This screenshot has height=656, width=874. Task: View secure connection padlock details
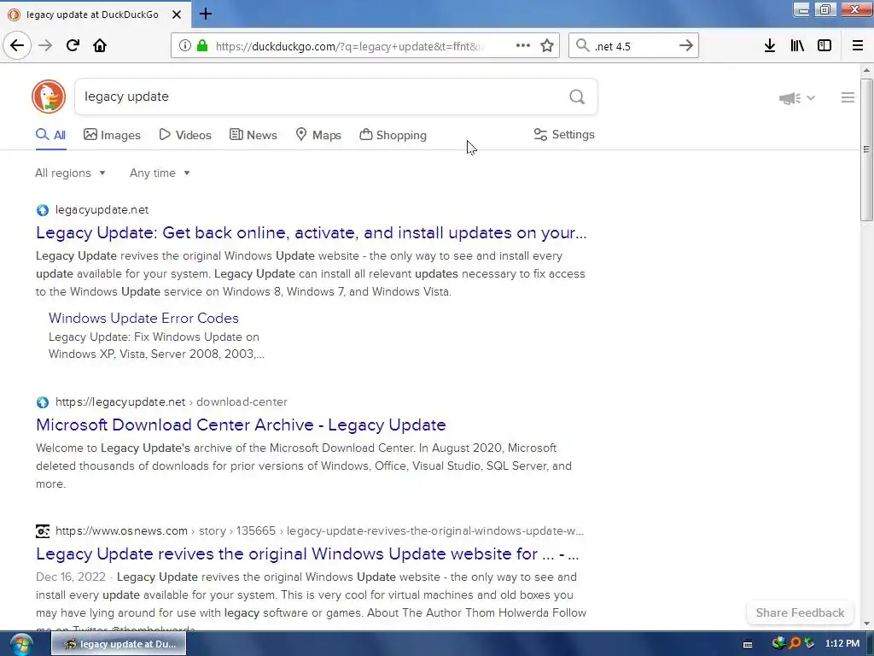click(x=202, y=46)
